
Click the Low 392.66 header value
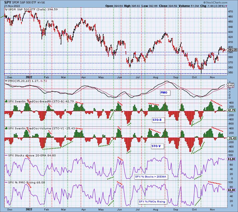pos(149,6)
